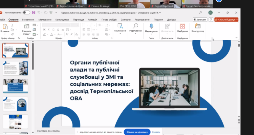This screenshot has width=254, height=135.
Task: Open the slide Section dropdown
Action: click(35, 34)
